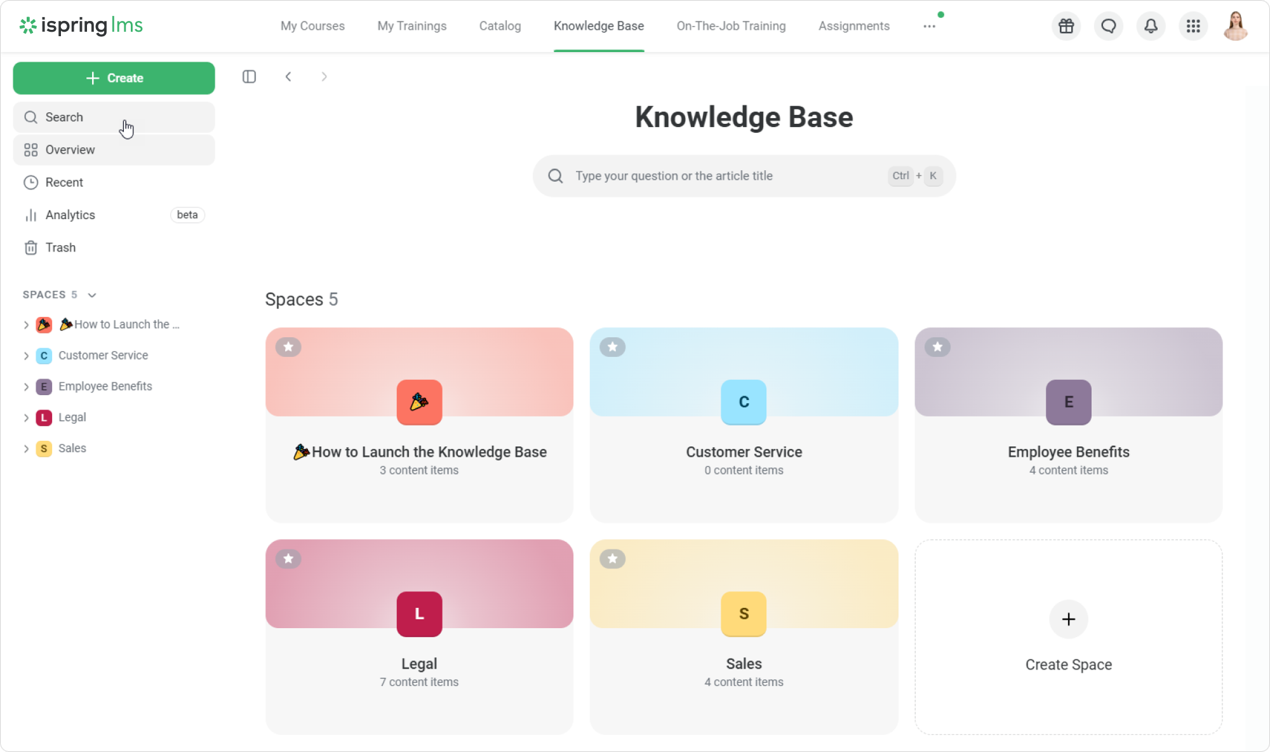The height and width of the screenshot is (752, 1270).
Task: Open the chat messages icon
Action: point(1109,26)
